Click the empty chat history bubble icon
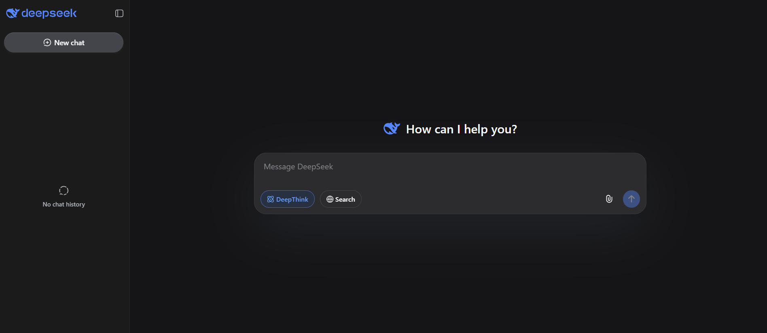 (x=64, y=190)
